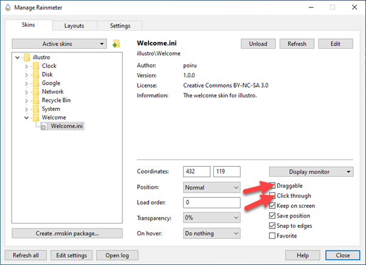The width and height of the screenshot is (366, 265).
Task: Unload the Welcome.ini skin
Action: coord(258,44)
